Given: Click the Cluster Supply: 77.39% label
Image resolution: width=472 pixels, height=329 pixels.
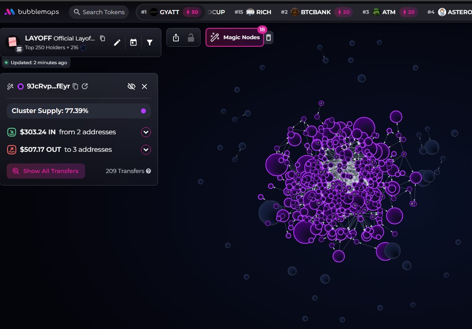Looking at the screenshot, I should tap(50, 111).
